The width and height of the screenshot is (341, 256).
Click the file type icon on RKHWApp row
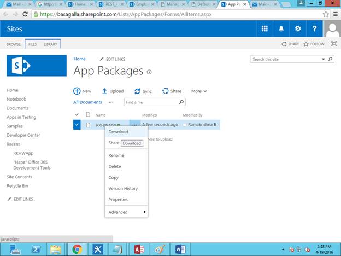(88, 125)
